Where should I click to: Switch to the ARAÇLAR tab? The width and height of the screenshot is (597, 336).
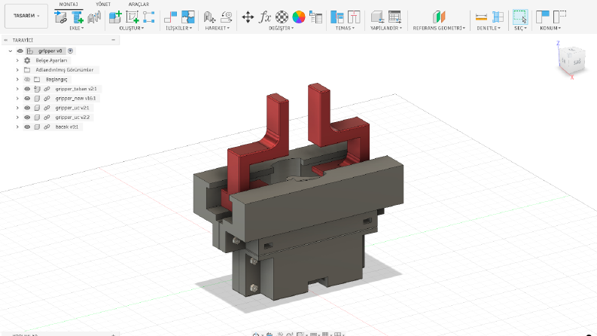click(139, 5)
